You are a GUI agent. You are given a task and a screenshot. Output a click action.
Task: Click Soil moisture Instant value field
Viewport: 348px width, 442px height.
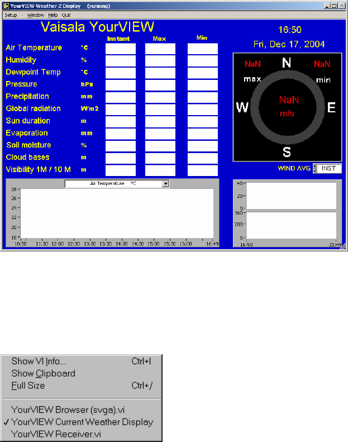coord(121,146)
